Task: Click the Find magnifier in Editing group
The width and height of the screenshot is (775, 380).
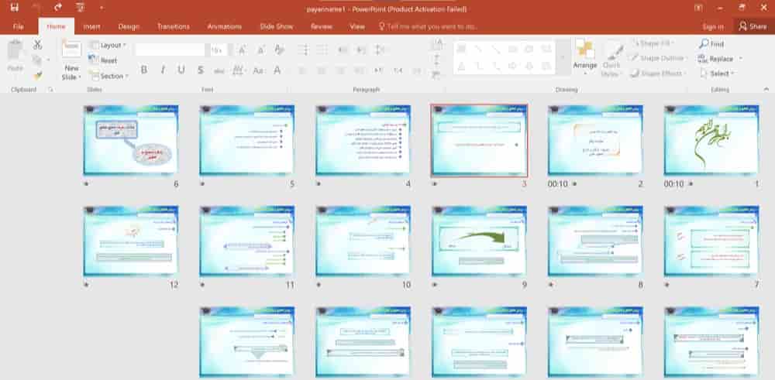Action: 711,44
